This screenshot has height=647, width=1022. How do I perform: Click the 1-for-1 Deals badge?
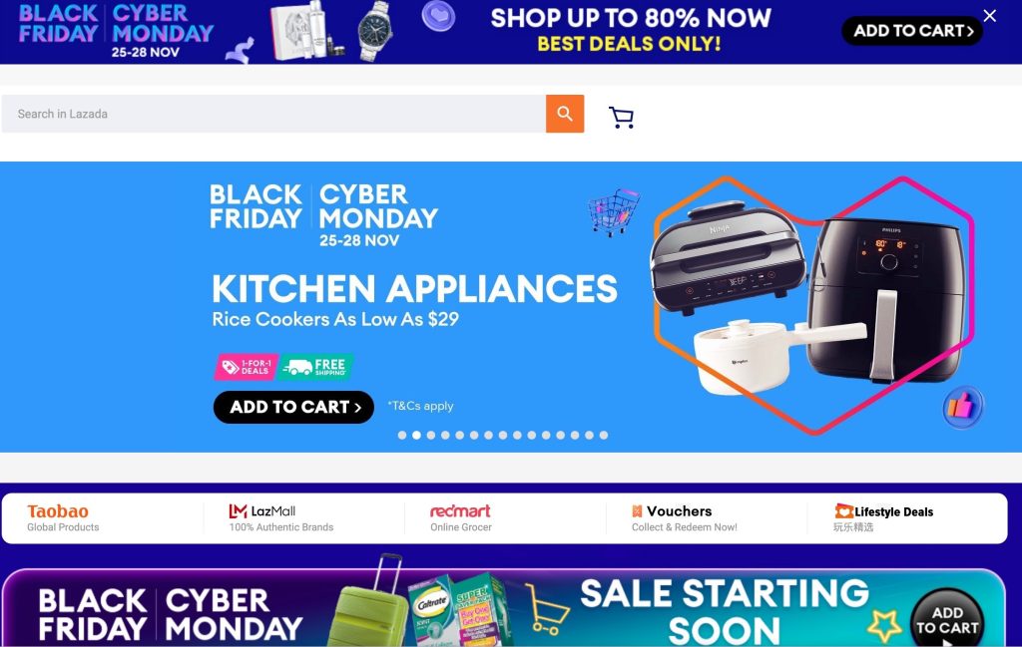point(247,367)
